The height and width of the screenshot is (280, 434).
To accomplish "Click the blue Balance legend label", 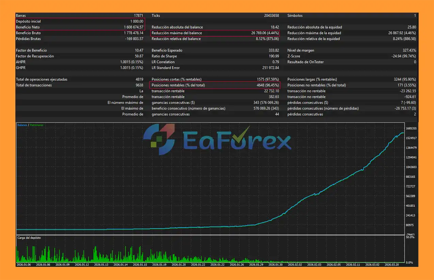I will (x=22, y=125).
